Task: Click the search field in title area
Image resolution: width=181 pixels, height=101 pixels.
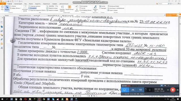Action: tap(163, 4)
